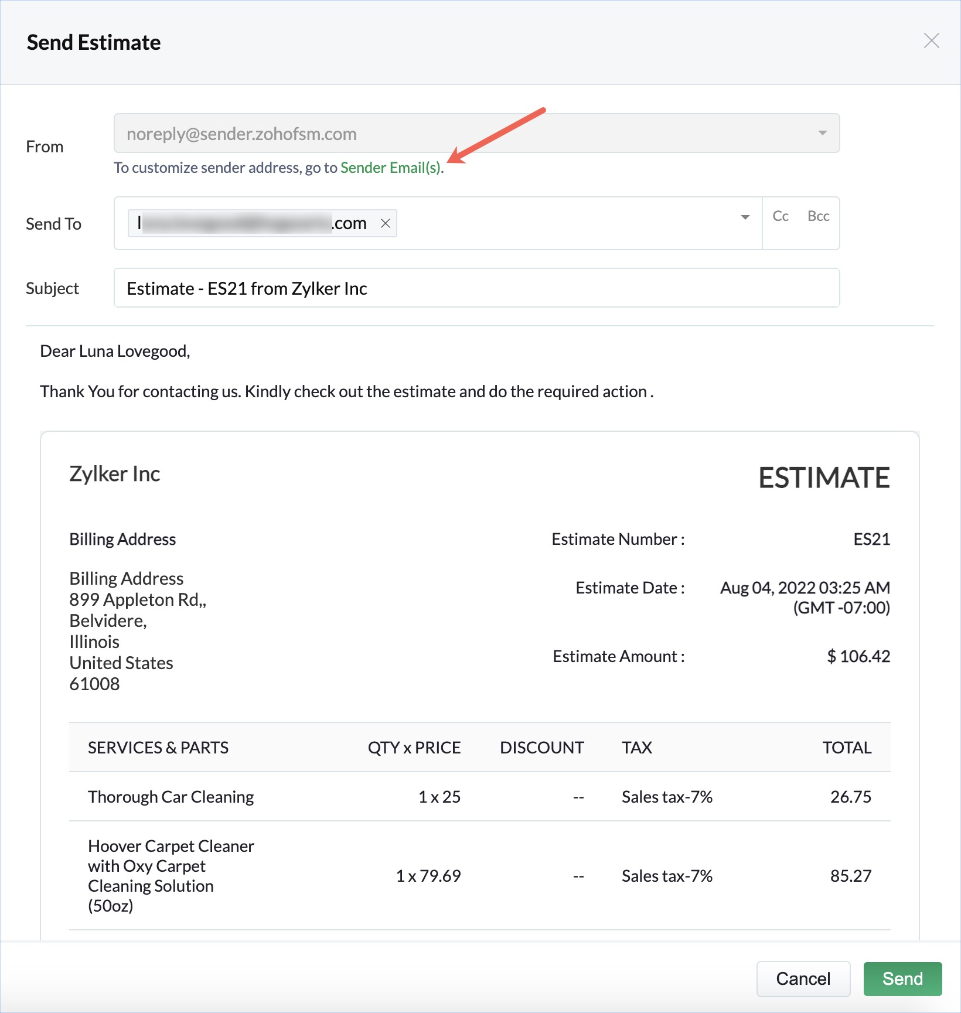The height and width of the screenshot is (1013, 961).
Task: Select the Hoover Carpet Cleaner row
Action: tap(171, 875)
